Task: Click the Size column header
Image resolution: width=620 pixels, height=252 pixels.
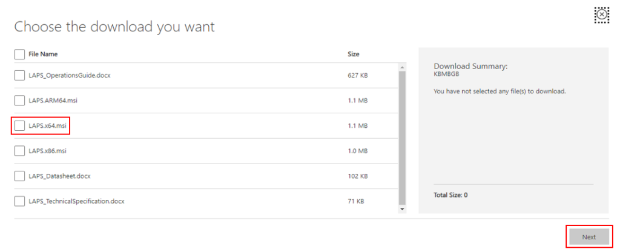Action: 354,55
